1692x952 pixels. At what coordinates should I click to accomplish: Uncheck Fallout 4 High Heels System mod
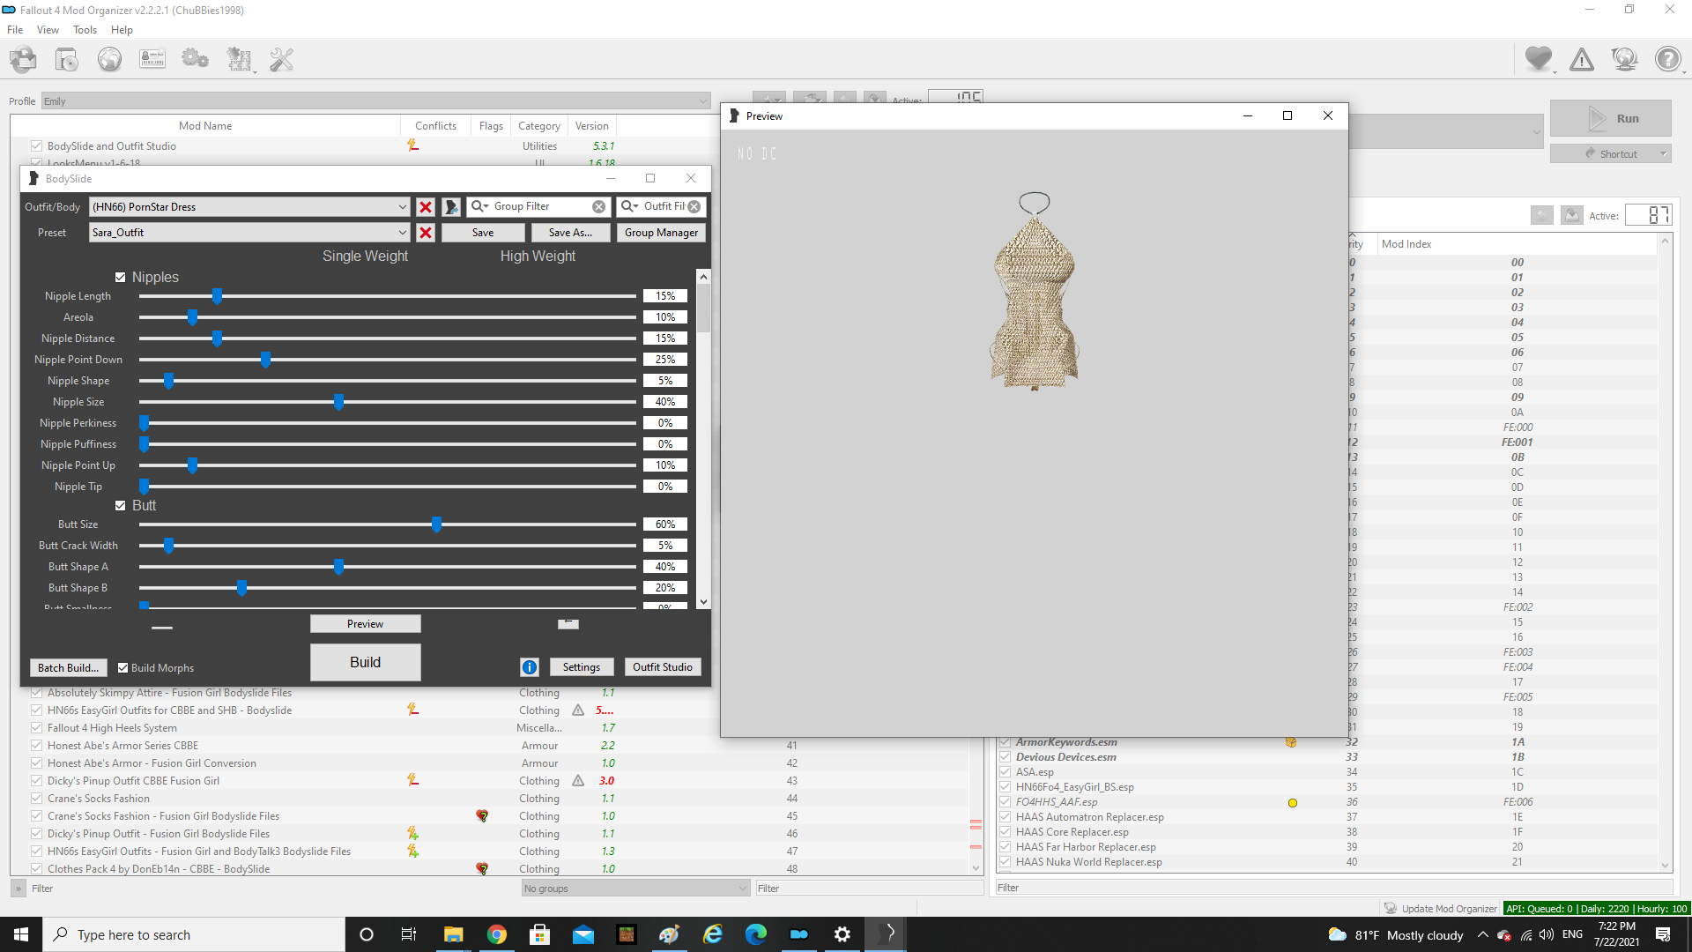(x=36, y=728)
